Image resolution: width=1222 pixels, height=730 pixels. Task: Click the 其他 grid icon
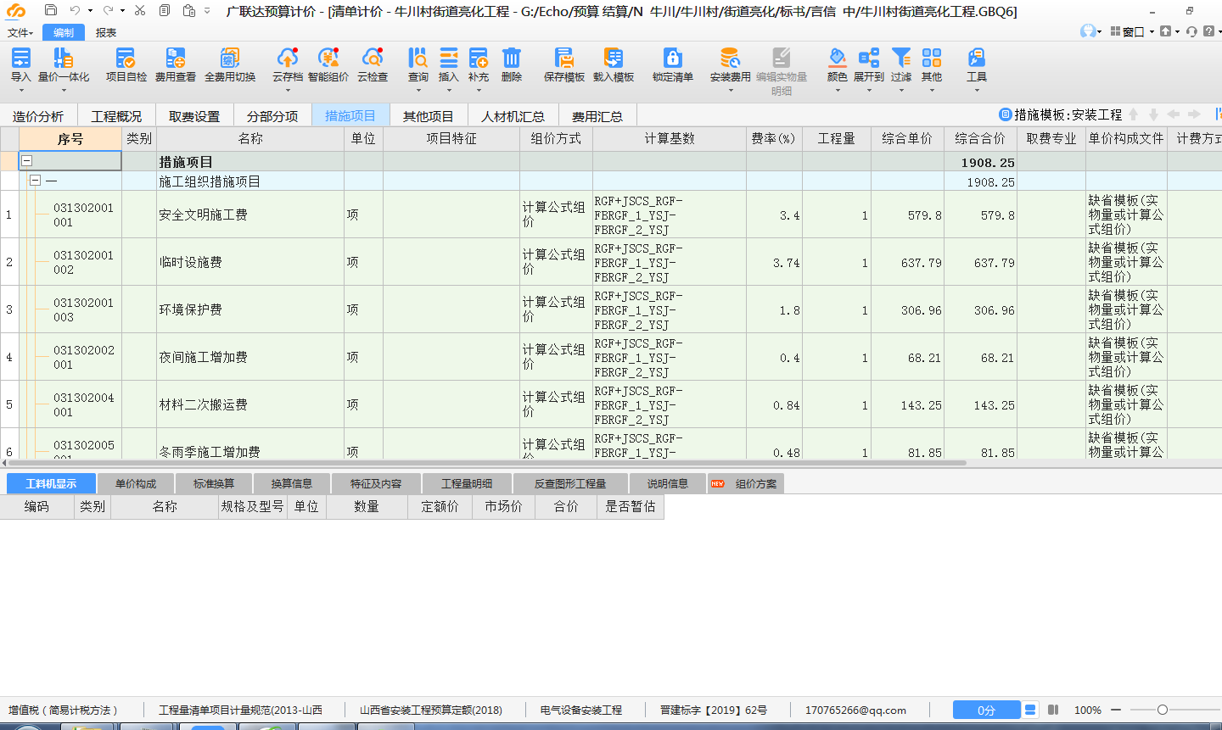[932, 58]
